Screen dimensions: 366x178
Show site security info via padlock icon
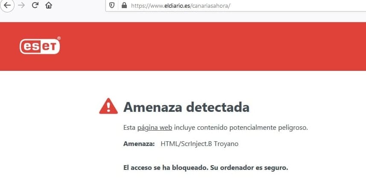124,5
